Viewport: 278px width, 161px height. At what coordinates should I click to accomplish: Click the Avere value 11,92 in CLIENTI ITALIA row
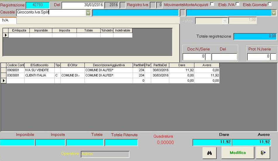[x=207, y=75]
